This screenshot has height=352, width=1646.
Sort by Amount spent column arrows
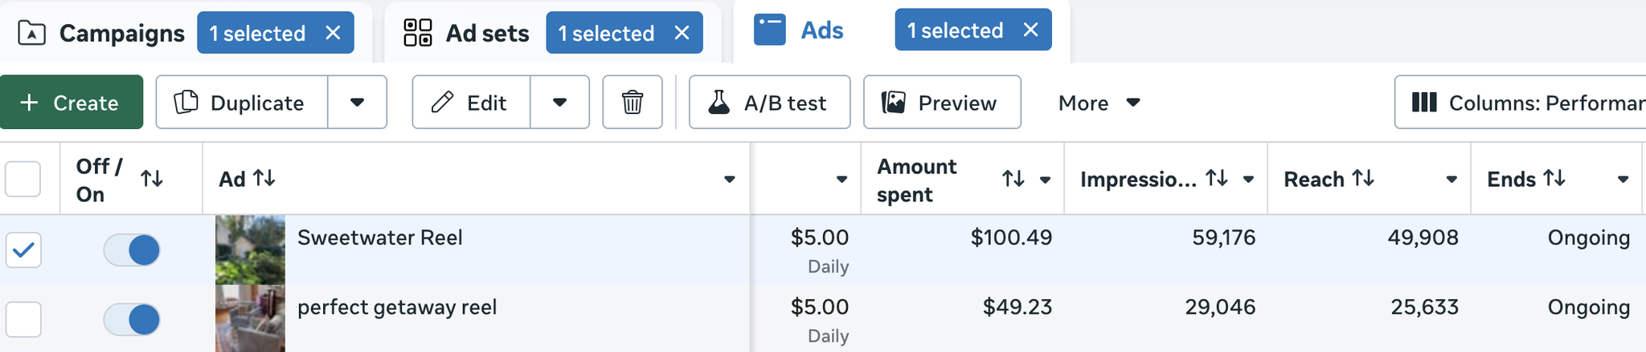click(x=1013, y=179)
